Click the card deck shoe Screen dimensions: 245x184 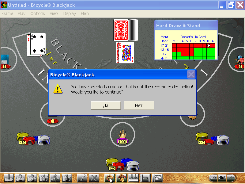point(126,30)
